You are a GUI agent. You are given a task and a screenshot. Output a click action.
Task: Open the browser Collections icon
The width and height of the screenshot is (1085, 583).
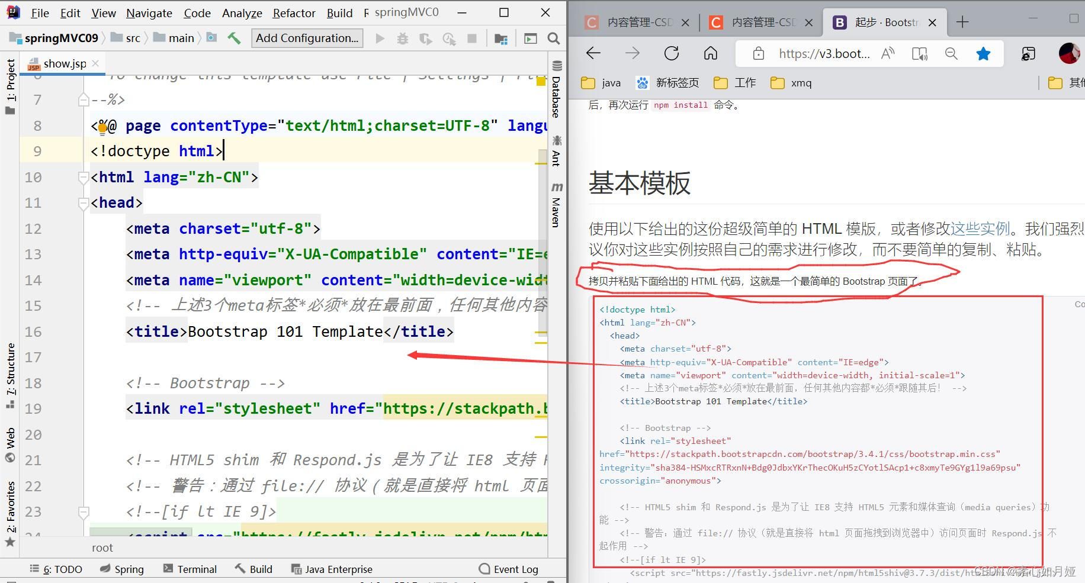pyautogui.click(x=1029, y=54)
